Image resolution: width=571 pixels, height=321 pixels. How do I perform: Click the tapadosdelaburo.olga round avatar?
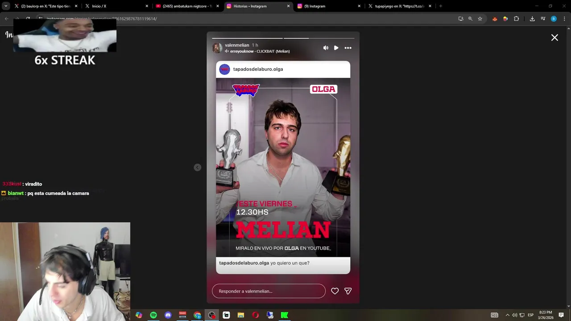(x=224, y=69)
